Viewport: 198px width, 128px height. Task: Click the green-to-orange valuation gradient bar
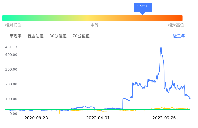[92, 18]
